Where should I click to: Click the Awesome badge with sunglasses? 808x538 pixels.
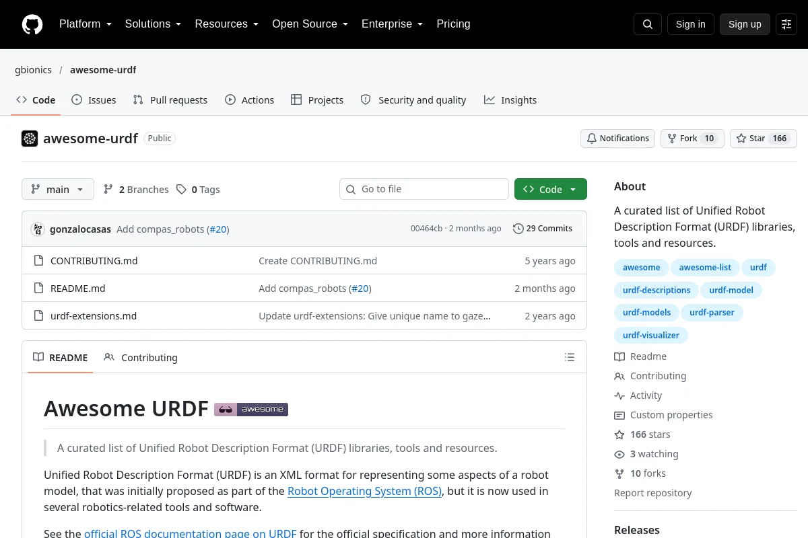coord(251,409)
